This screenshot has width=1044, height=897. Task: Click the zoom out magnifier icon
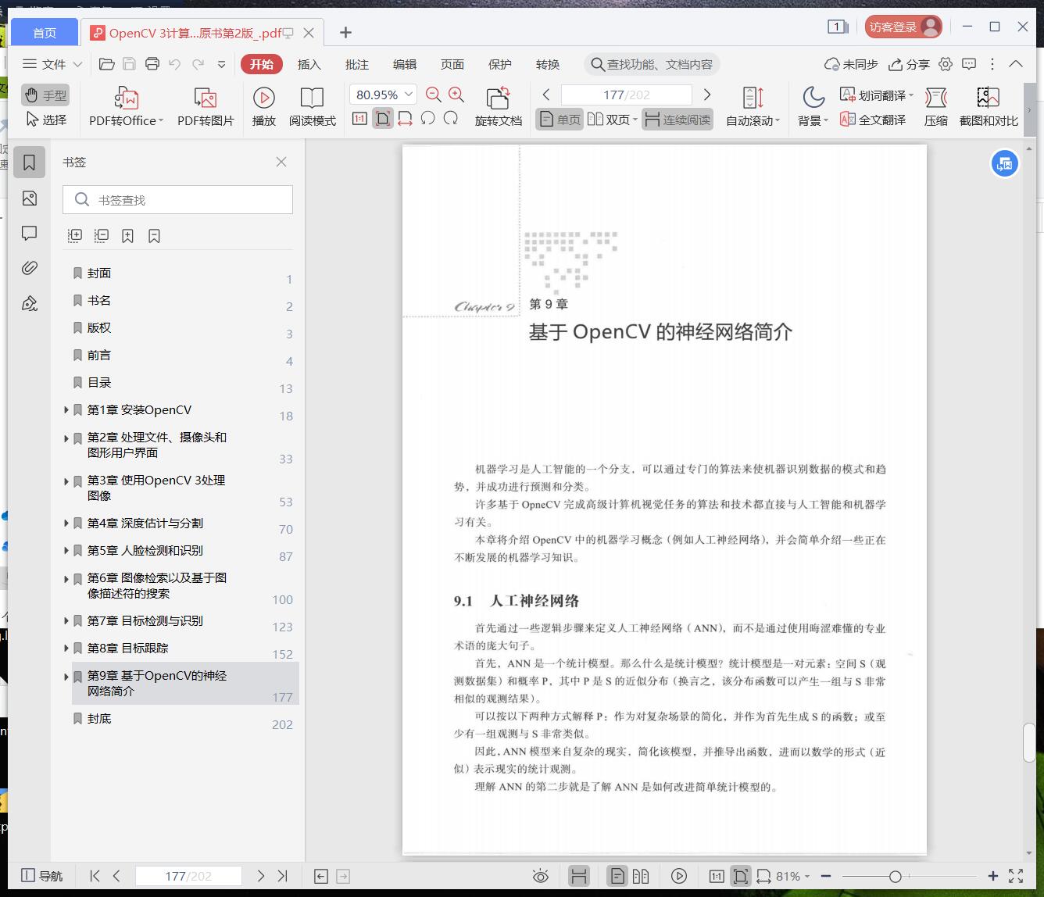coord(434,95)
